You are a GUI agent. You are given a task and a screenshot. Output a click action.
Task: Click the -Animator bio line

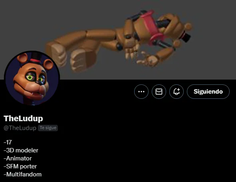tap(18, 158)
